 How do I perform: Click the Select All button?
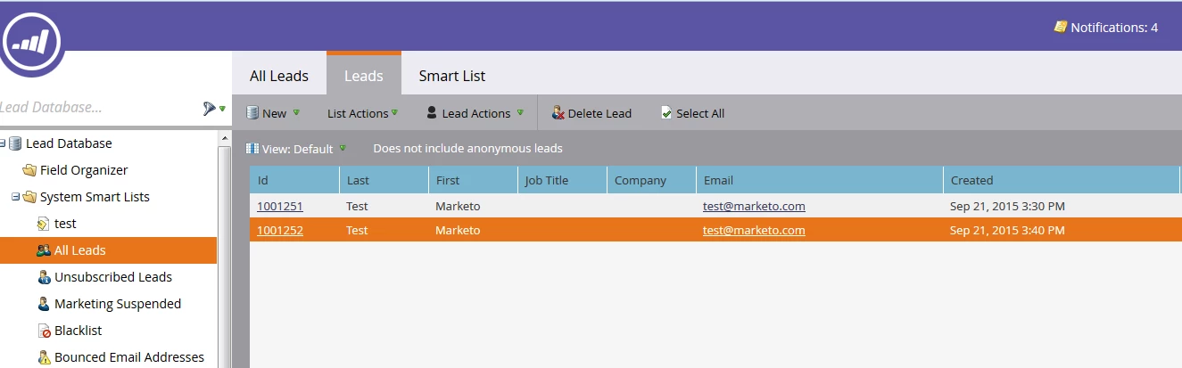click(x=692, y=113)
